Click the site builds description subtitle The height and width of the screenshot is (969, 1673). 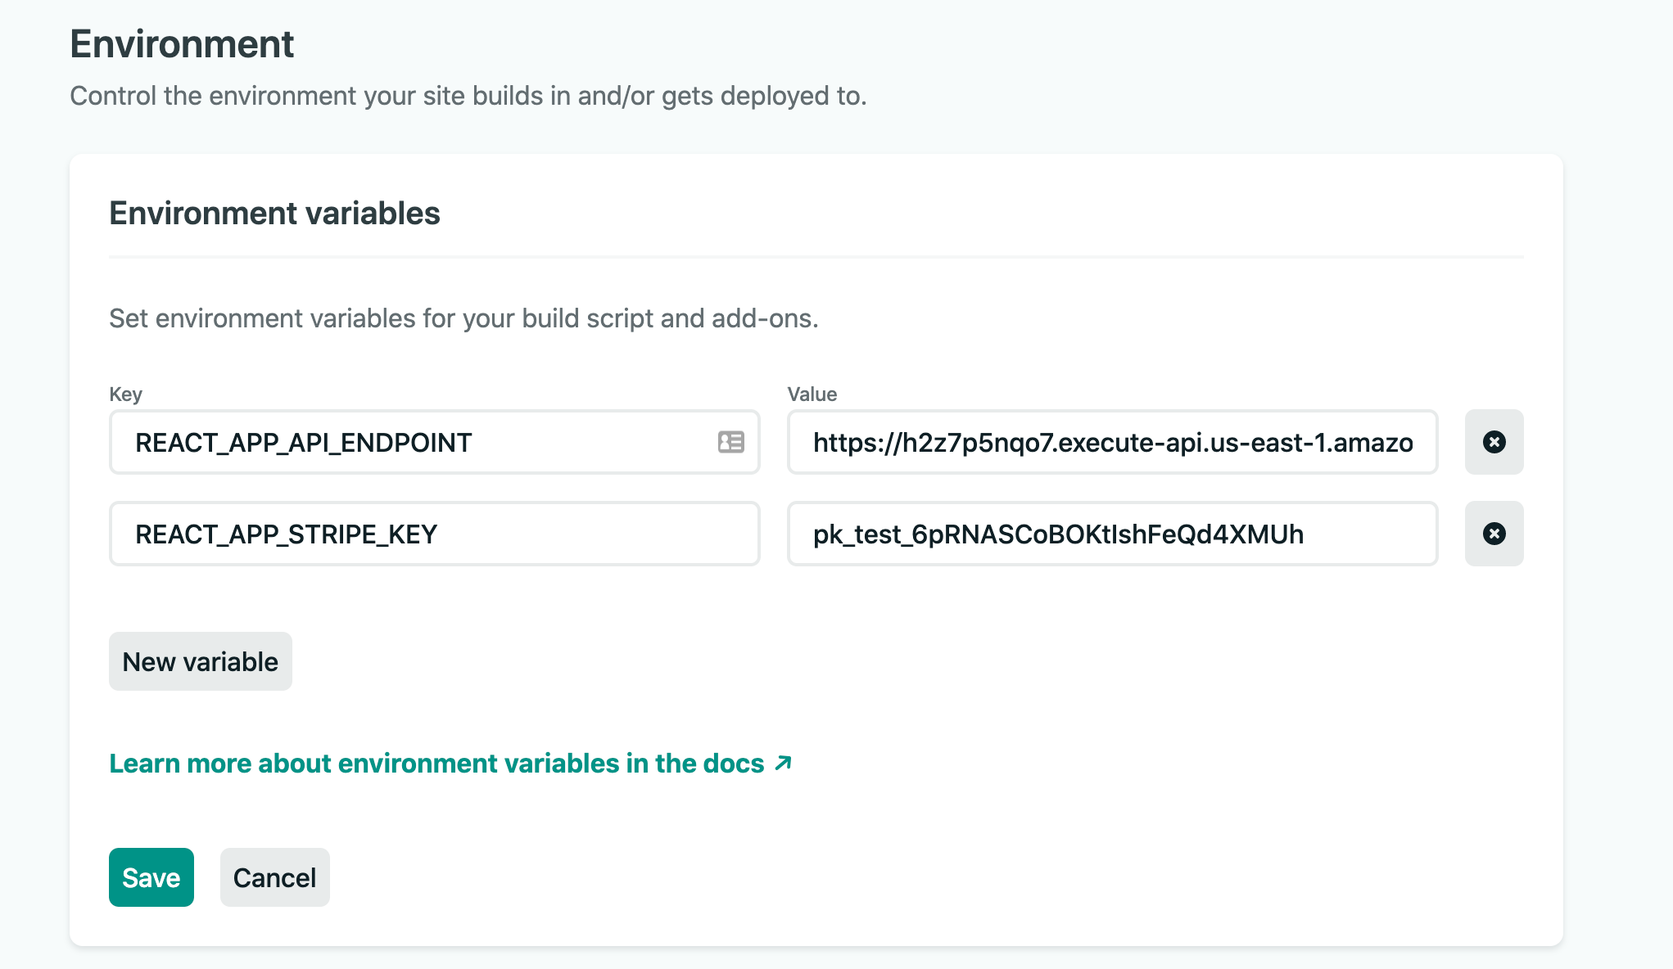(x=468, y=96)
